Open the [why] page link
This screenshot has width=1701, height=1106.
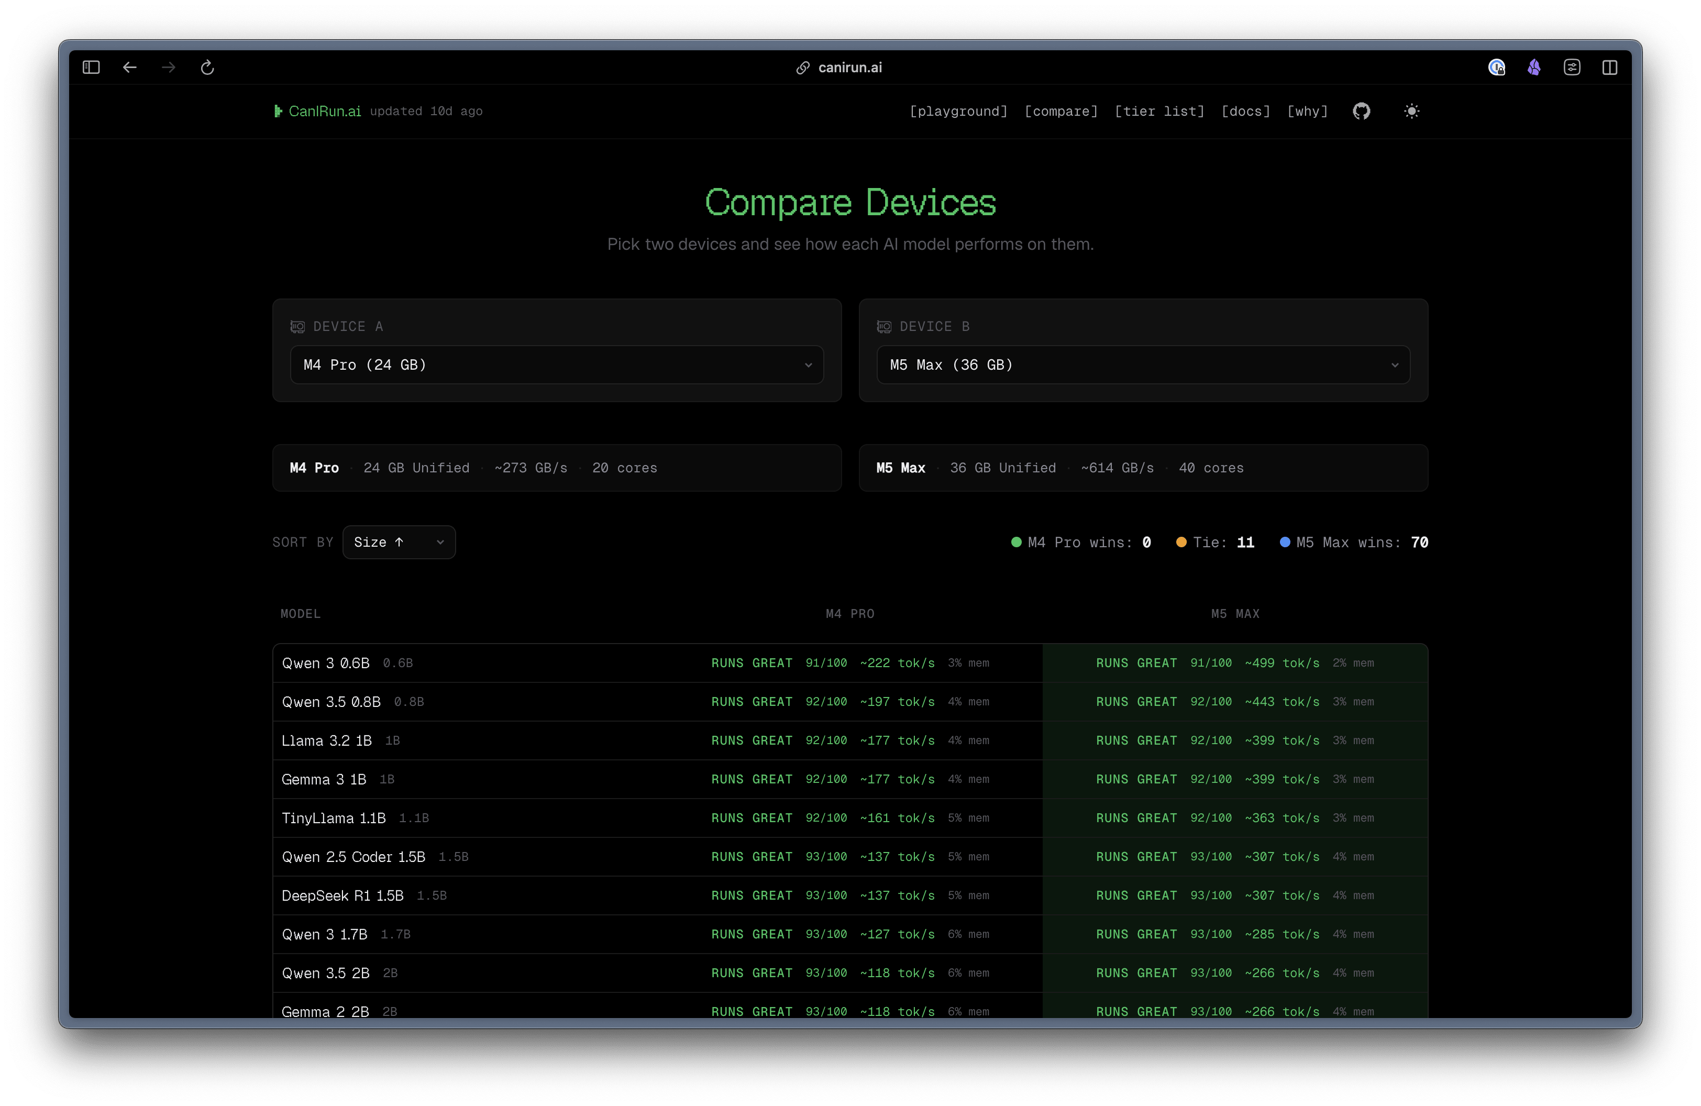(x=1307, y=110)
